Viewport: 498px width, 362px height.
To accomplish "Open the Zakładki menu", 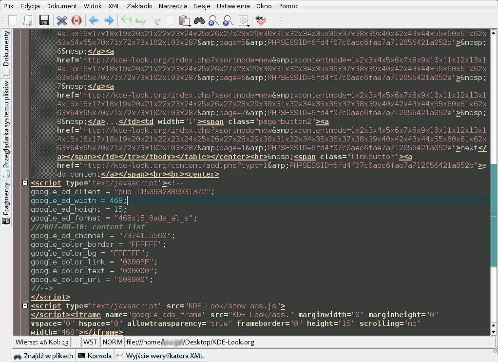I will (139, 6).
